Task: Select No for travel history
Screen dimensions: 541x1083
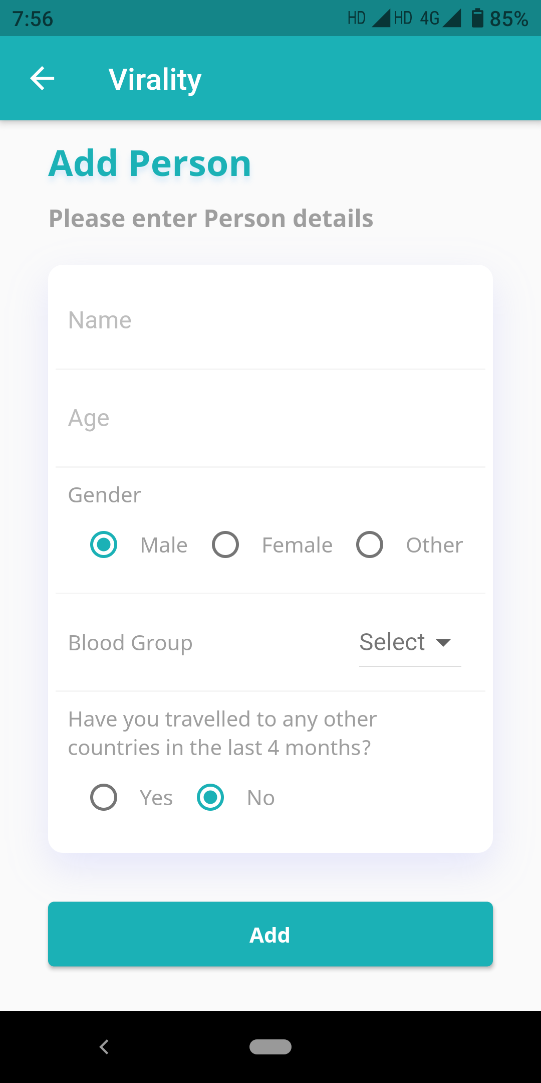Action: click(x=210, y=797)
